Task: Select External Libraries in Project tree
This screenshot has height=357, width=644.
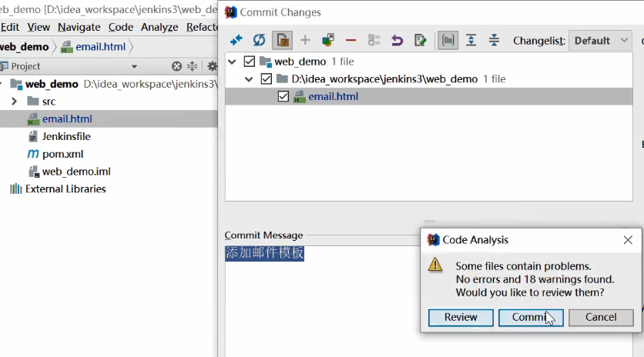Action: click(65, 189)
